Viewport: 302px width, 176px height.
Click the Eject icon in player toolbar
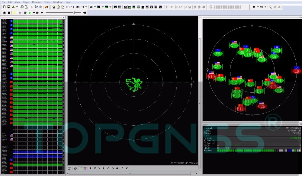tap(4, 13)
